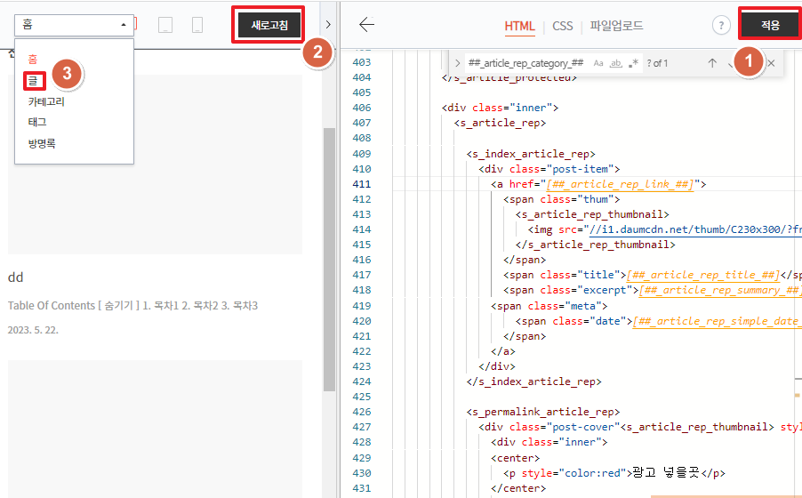Open the dd post title in preview
The width and height of the screenshot is (802, 498).
(15, 277)
